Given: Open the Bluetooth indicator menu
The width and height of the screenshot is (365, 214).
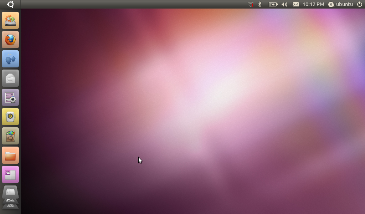Looking at the screenshot, I should click(x=260, y=4).
